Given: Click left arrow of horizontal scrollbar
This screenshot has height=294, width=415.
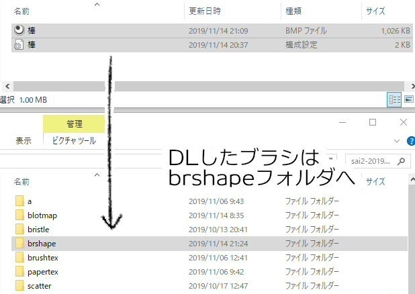Looking at the screenshot, I should coord(7,87).
